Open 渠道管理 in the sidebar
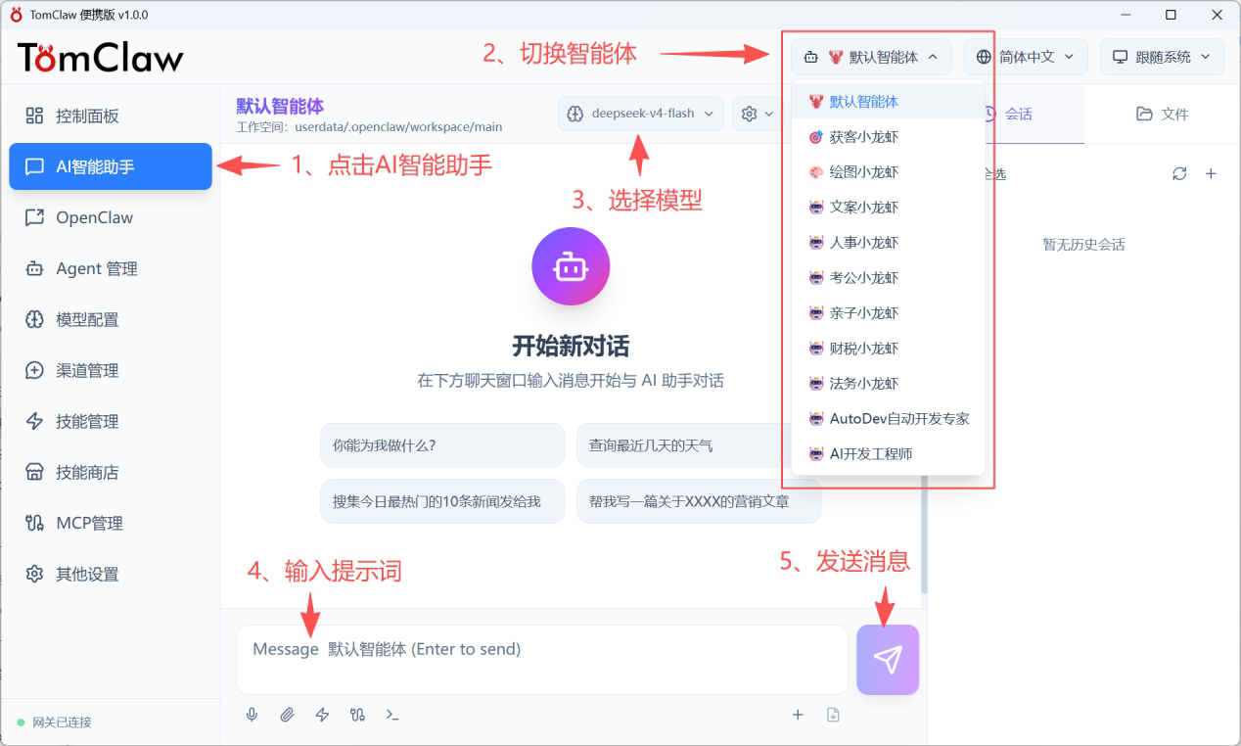Viewport: 1241px width, 746px height. pos(111,370)
